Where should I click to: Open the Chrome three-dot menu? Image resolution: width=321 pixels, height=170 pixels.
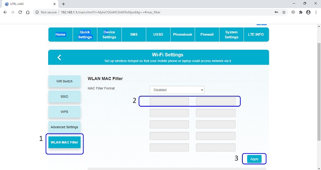coord(316,12)
